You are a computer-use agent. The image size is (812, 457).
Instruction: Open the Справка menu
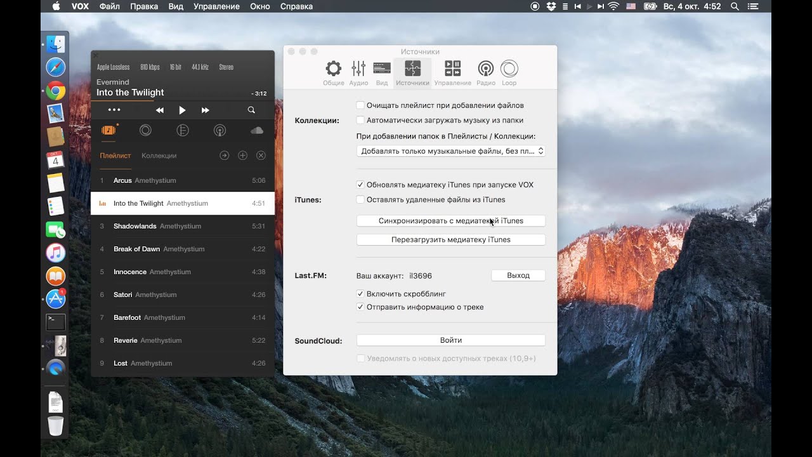[x=296, y=6]
